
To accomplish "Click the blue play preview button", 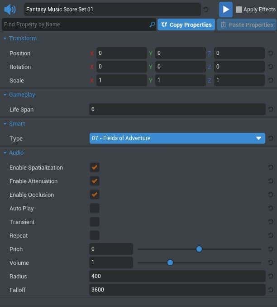I will 225,10.
